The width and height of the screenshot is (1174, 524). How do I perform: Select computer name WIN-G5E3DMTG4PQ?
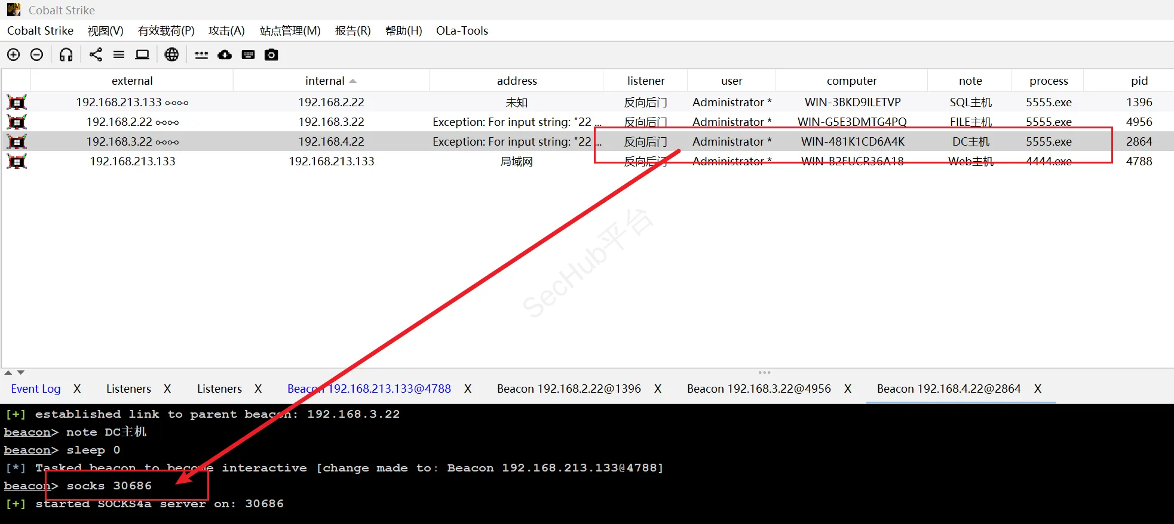coord(853,122)
